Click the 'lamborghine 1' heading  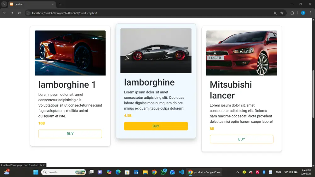(x=67, y=85)
